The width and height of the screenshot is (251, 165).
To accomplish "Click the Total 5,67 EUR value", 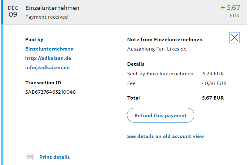I will tap(213, 98).
